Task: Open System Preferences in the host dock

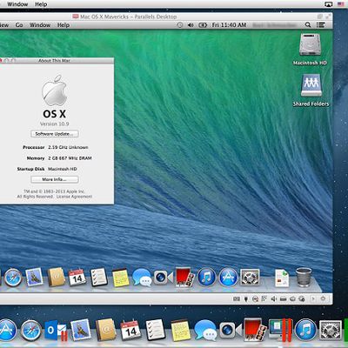Action: [x=331, y=330]
